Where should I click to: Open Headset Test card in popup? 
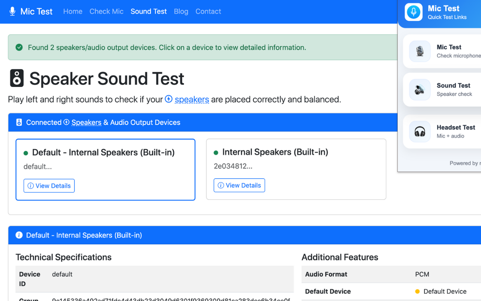point(442,132)
